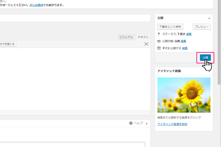Remove image via アイキャッチ画像を削除 link
Viewport: 221px width, 147px height.
[x=172, y=124]
